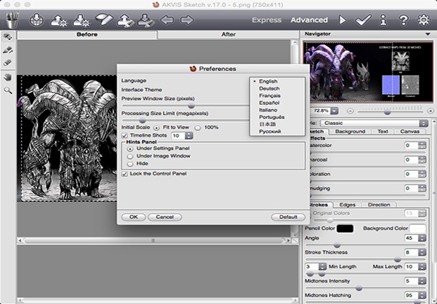
Task: Switch to the Before tab
Action: tap(87, 35)
